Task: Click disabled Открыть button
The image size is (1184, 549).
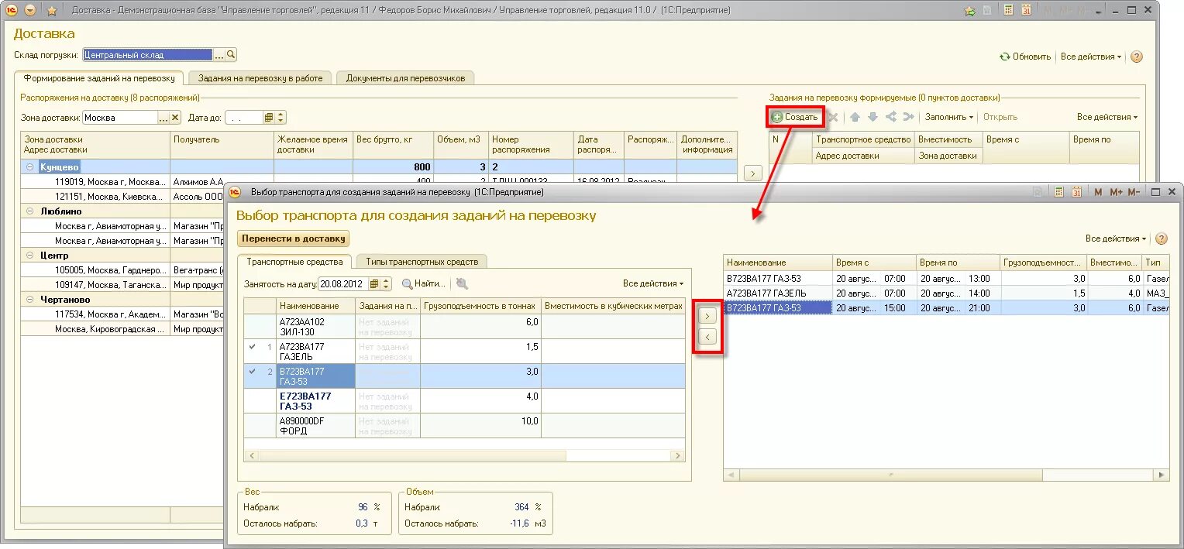Action: click(x=1000, y=117)
